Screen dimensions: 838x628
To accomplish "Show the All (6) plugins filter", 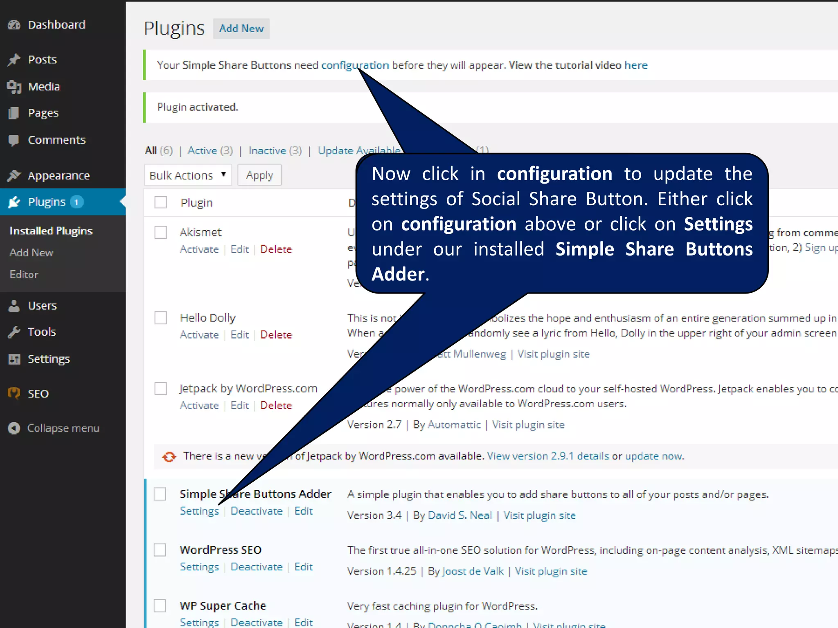I will point(159,151).
